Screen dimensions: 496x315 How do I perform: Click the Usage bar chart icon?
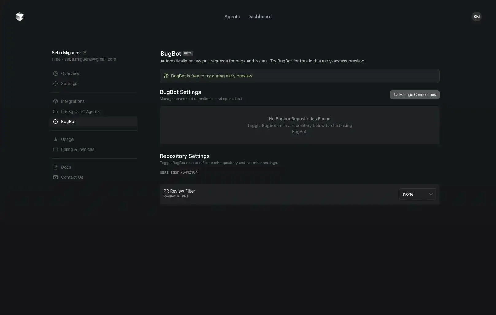tap(56, 139)
